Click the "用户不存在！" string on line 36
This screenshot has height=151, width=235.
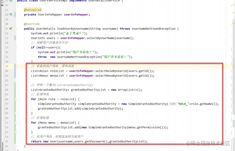(x=82, y=52)
